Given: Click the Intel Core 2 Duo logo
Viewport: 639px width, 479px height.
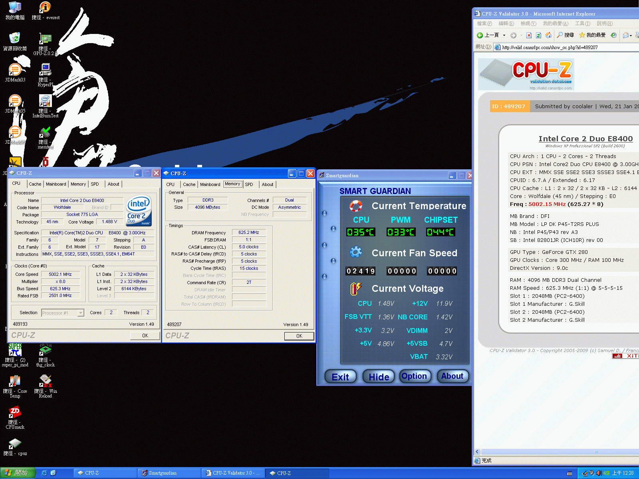Looking at the screenshot, I should click(x=139, y=211).
